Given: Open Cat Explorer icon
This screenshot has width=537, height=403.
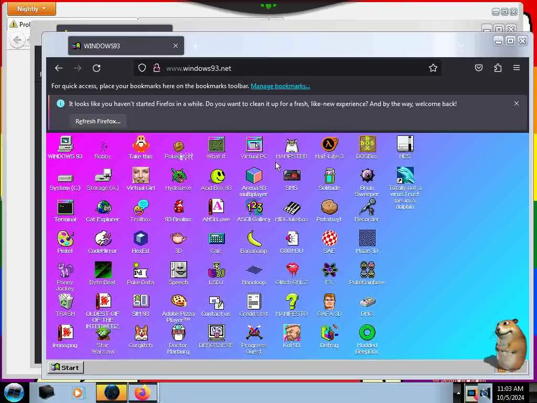Looking at the screenshot, I should click(x=103, y=211).
